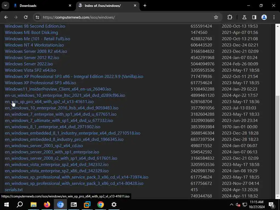Image resolution: width=280 pixels, height=210 pixels.
Task: Download en_windows_8_1_enterprise_x64_dvd_2971902.iso
Action: (x=52, y=127)
